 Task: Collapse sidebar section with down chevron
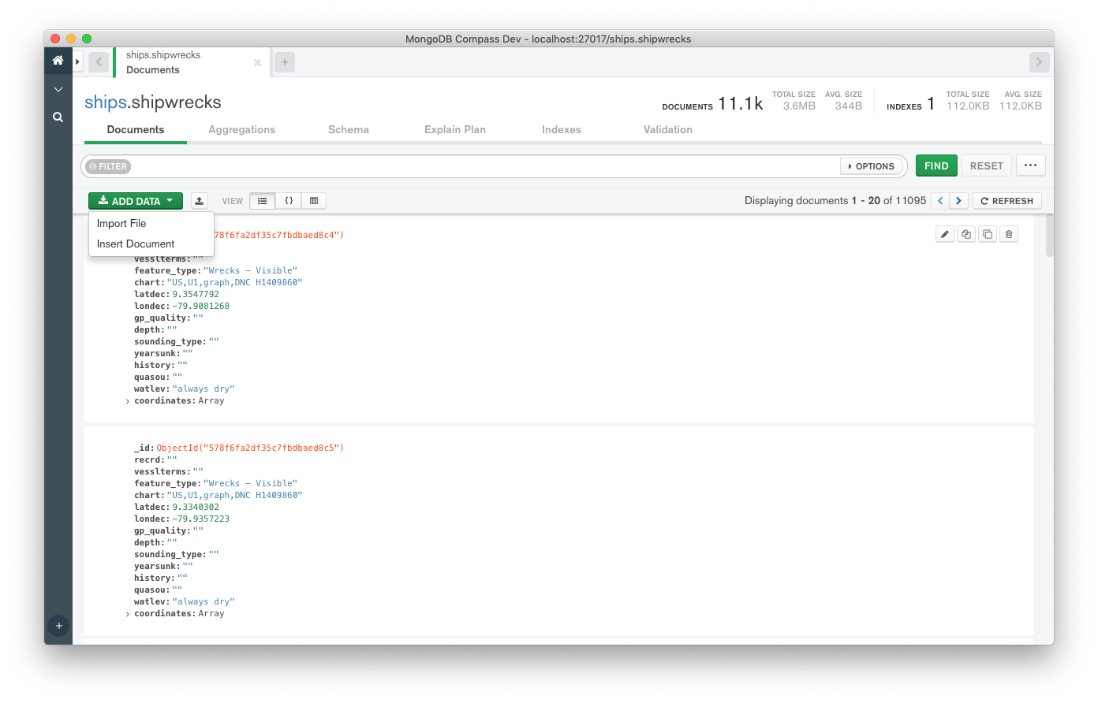point(58,89)
